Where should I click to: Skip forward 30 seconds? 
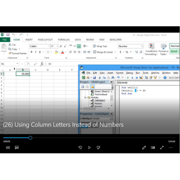(x=98, y=148)
